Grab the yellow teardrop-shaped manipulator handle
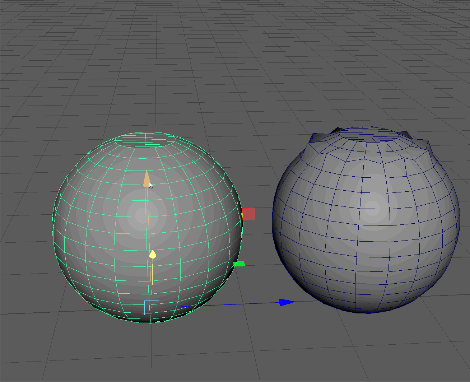 click(153, 255)
